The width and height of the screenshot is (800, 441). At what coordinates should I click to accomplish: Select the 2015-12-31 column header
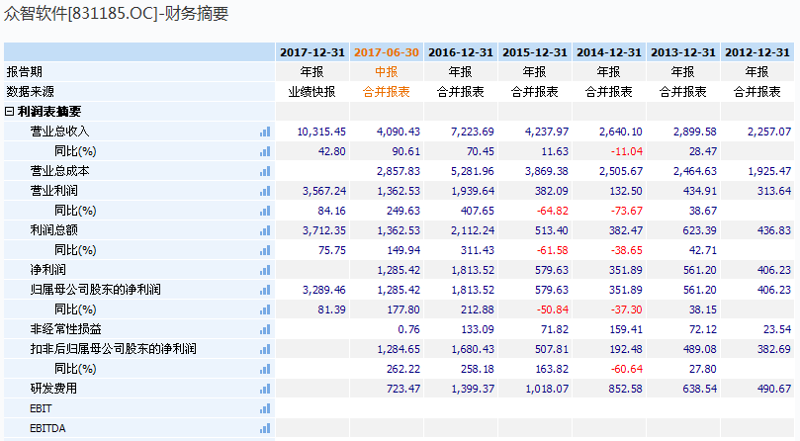[x=535, y=52]
